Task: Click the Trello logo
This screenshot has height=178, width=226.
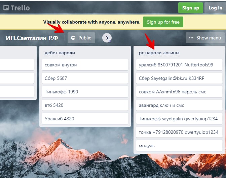Action: pos(16,8)
